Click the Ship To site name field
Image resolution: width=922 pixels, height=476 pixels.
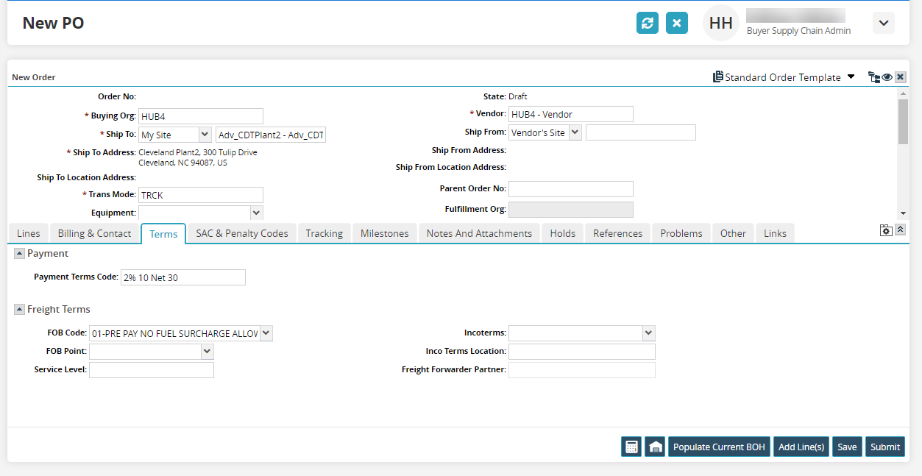(270, 135)
